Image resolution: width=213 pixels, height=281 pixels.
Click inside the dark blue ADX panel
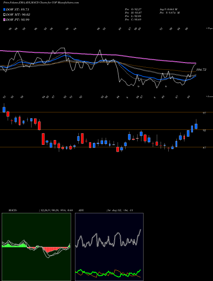(x=109, y=247)
